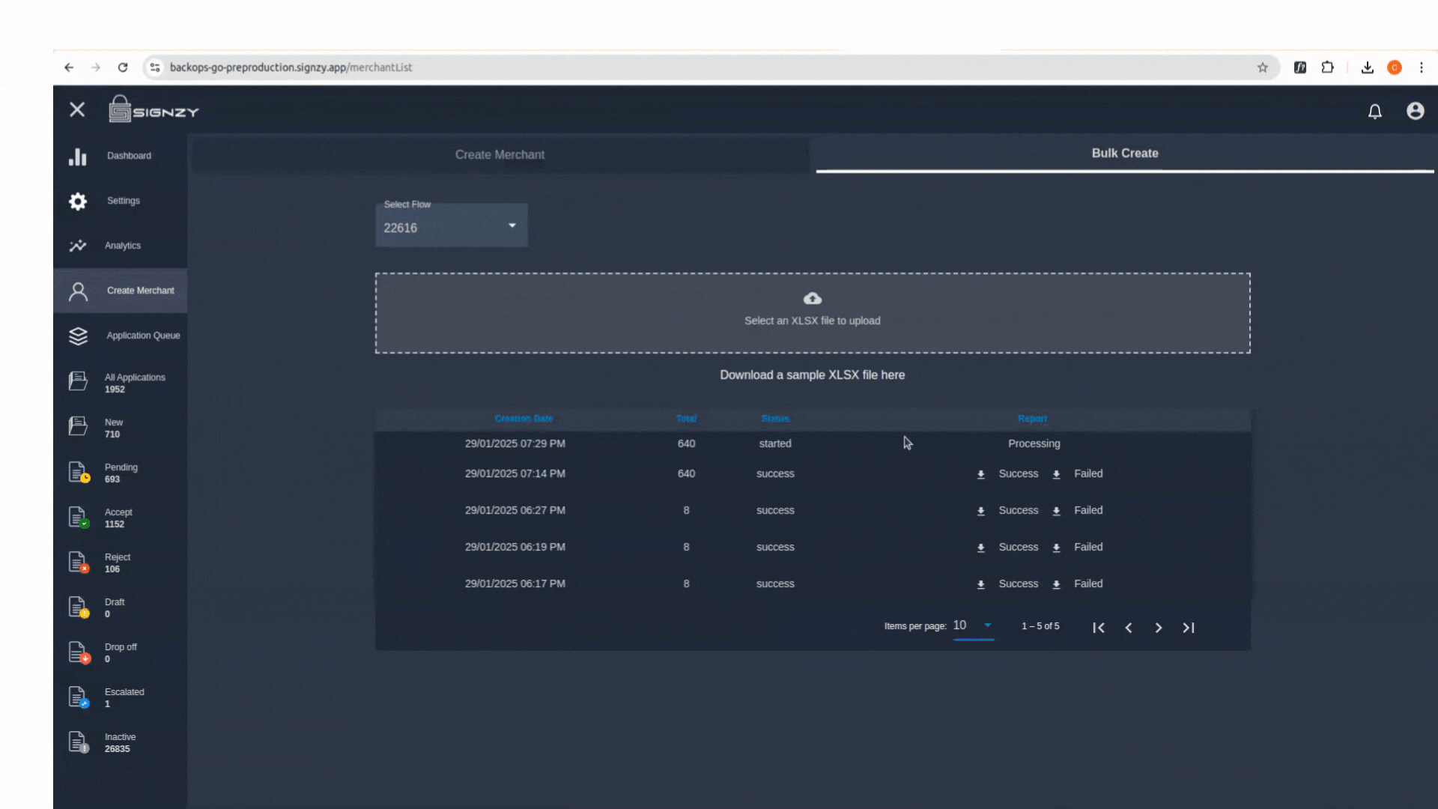Click the cloud upload icon
Image resolution: width=1438 pixels, height=809 pixels.
(813, 299)
